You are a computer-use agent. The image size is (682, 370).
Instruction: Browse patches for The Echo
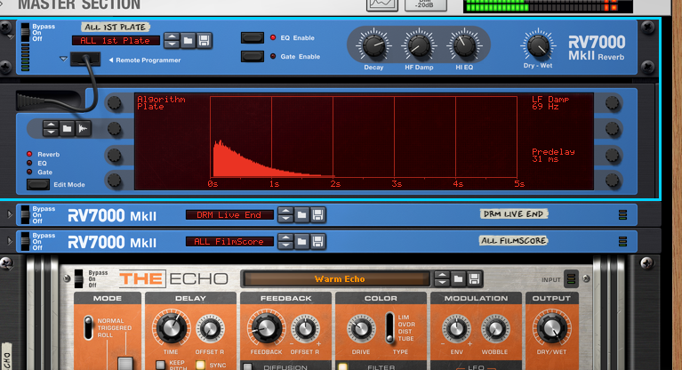click(x=458, y=278)
